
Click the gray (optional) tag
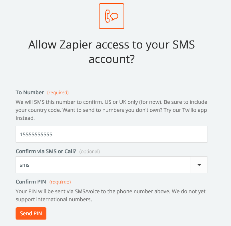click(x=90, y=151)
